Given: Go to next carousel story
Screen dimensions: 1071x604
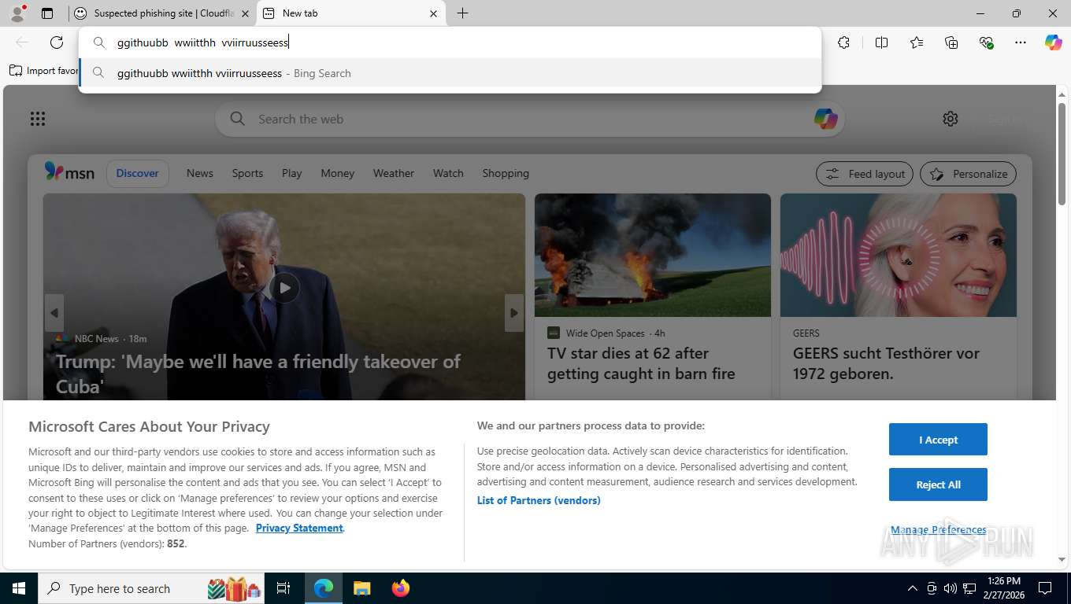Looking at the screenshot, I should coord(514,313).
